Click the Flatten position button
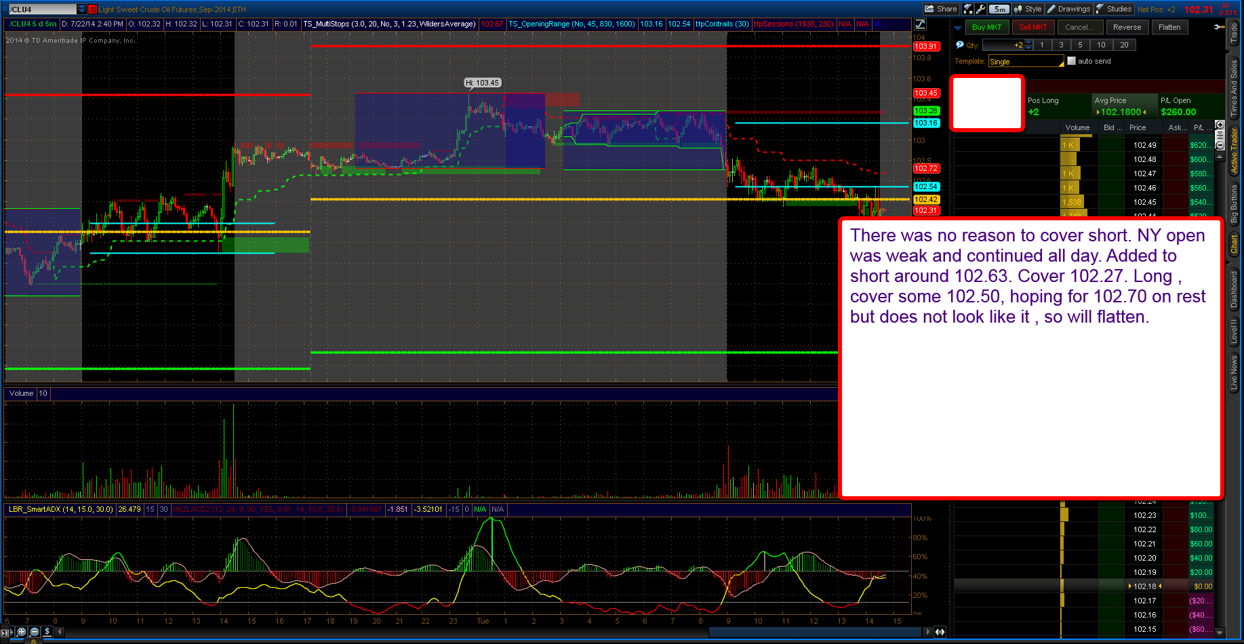 (1169, 27)
